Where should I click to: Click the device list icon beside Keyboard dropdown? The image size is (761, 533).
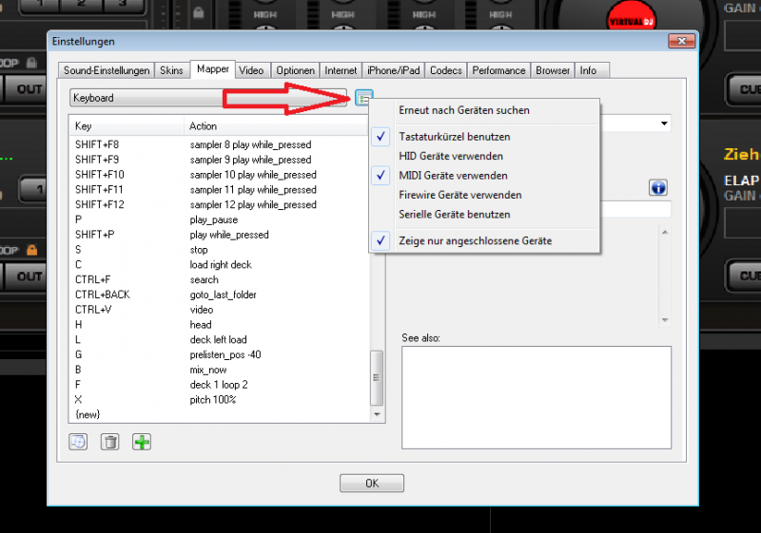point(363,98)
